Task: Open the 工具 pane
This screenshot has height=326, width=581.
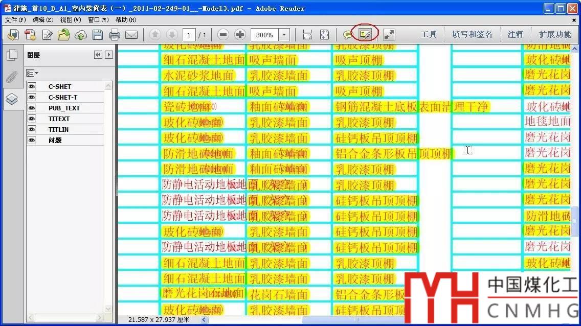Action: (x=429, y=35)
